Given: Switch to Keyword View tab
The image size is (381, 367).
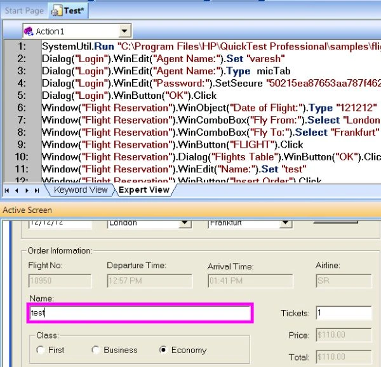Looking at the screenshot, I should [81, 190].
